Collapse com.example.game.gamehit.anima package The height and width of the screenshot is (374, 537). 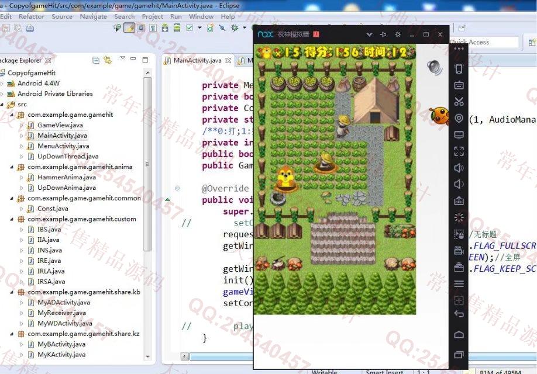click(x=12, y=167)
